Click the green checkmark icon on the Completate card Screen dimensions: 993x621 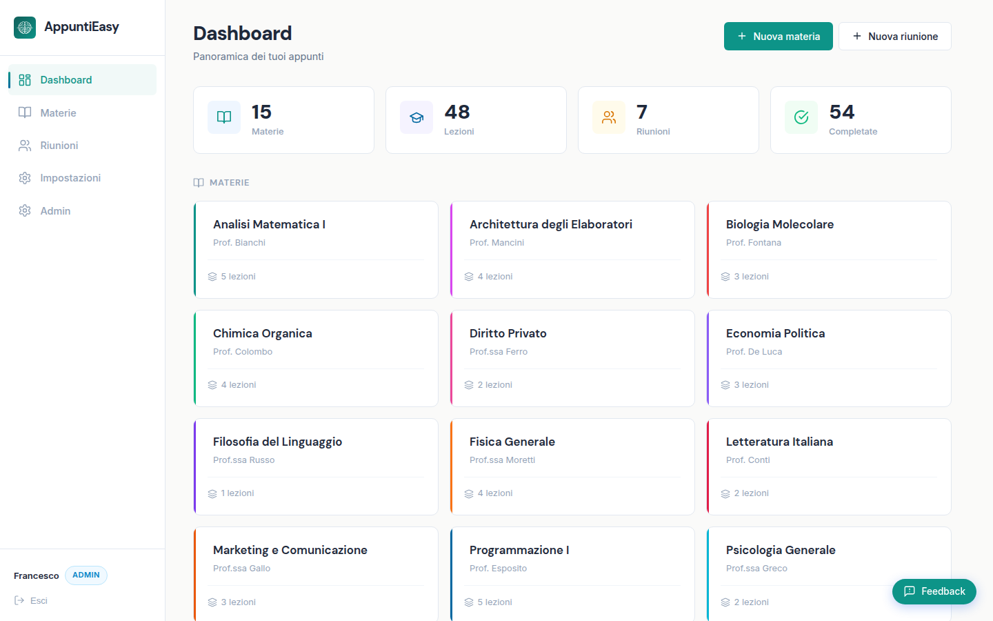point(801,117)
